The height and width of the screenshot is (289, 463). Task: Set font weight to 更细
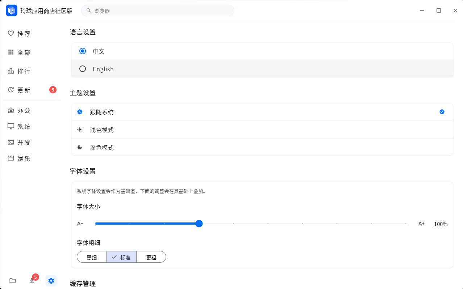pyautogui.click(x=92, y=257)
